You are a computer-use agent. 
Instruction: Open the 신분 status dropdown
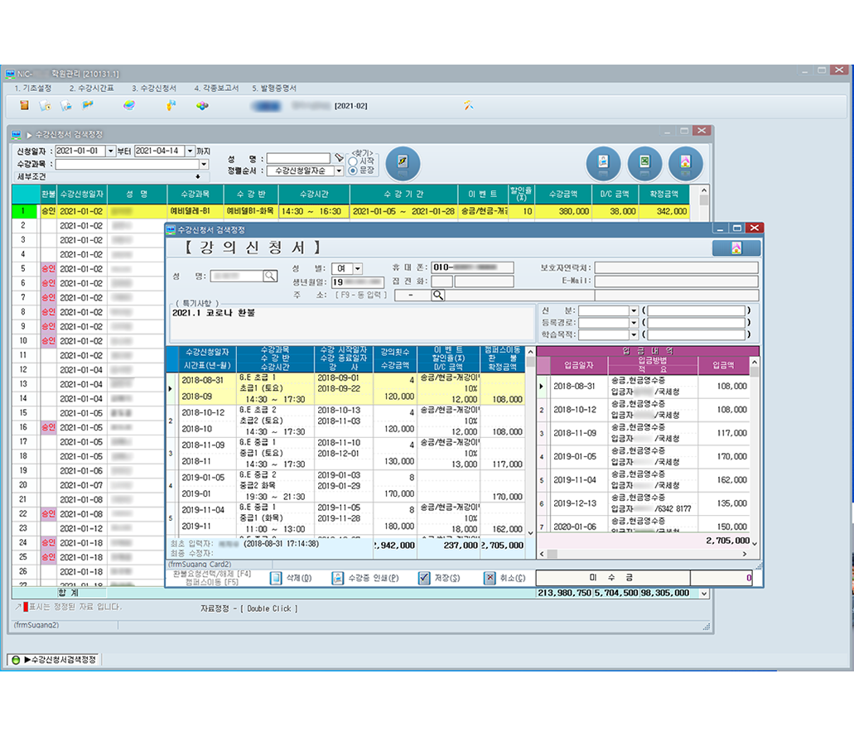click(x=634, y=311)
